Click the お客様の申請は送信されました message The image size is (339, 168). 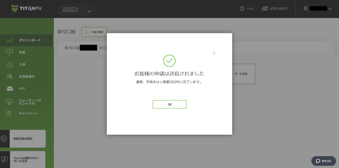[169, 74]
